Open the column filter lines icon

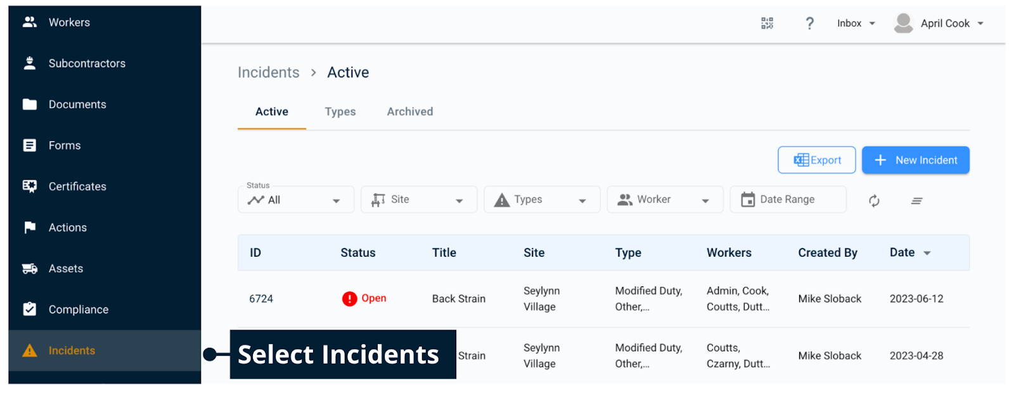coord(916,200)
